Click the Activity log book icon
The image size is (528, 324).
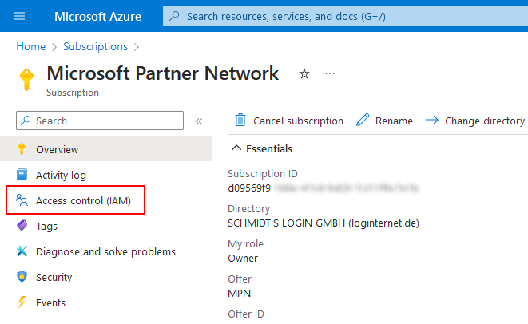click(22, 174)
